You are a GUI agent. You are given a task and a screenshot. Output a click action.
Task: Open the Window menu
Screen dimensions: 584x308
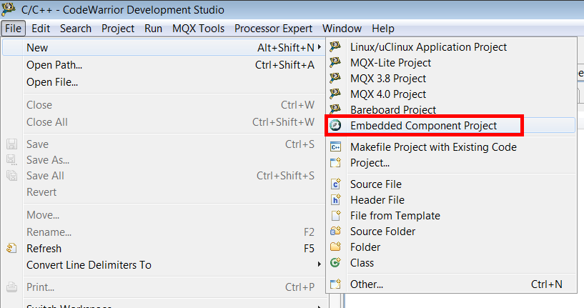(x=342, y=29)
